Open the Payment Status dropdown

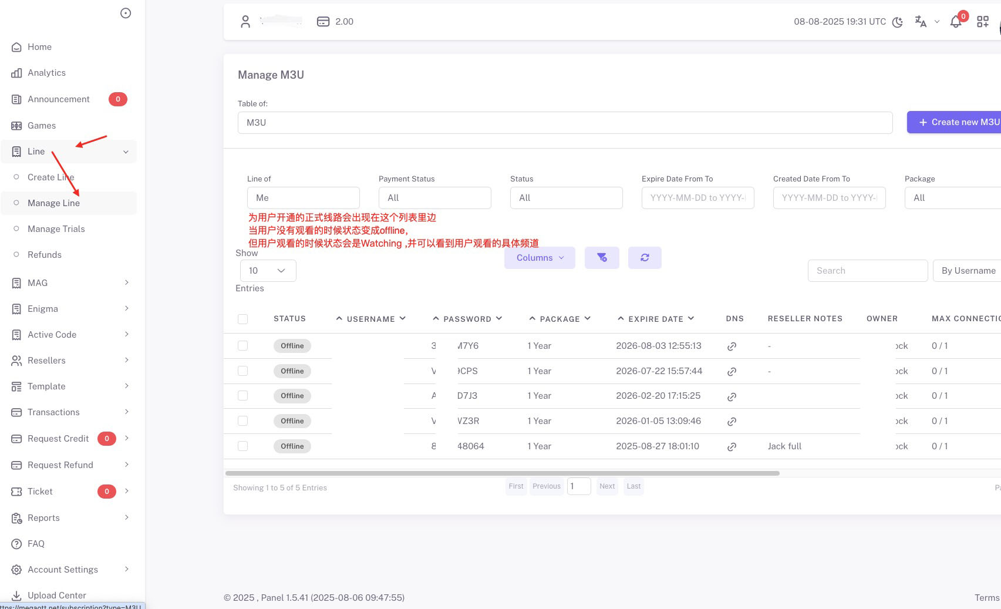(434, 198)
